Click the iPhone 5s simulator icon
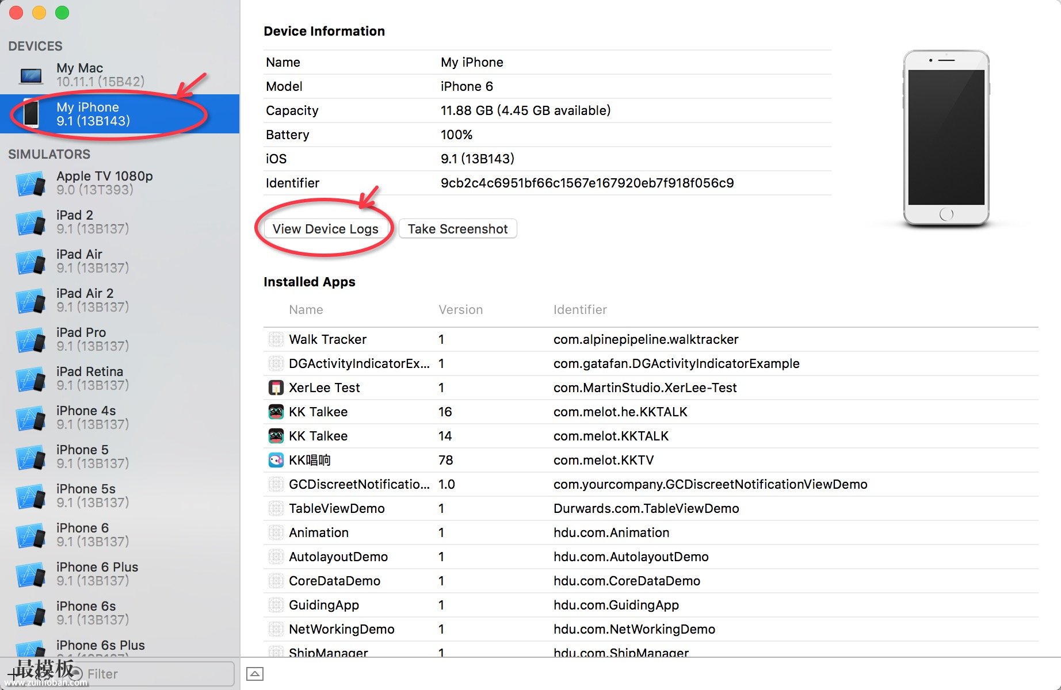Viewport: 1061px width, 690px height. (31, 497)
